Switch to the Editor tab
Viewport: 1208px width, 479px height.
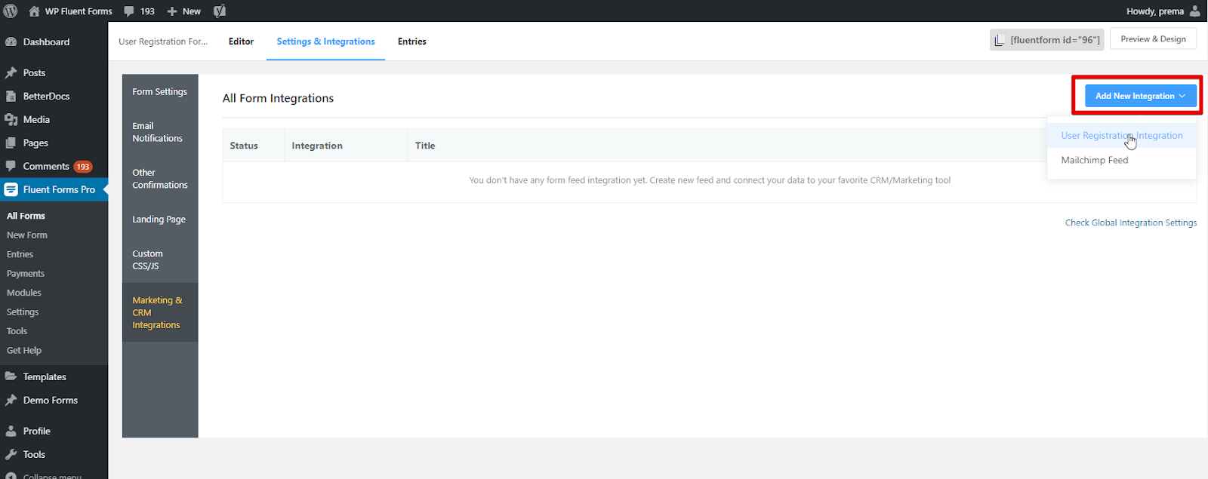click(241, 41)
